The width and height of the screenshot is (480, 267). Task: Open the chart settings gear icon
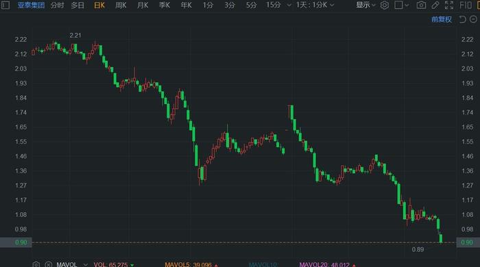[x=385, y=5]
